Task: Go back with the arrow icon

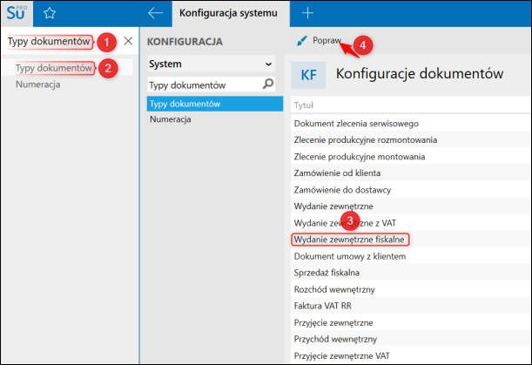Action: pyautogui.click(x=156, y=13)
